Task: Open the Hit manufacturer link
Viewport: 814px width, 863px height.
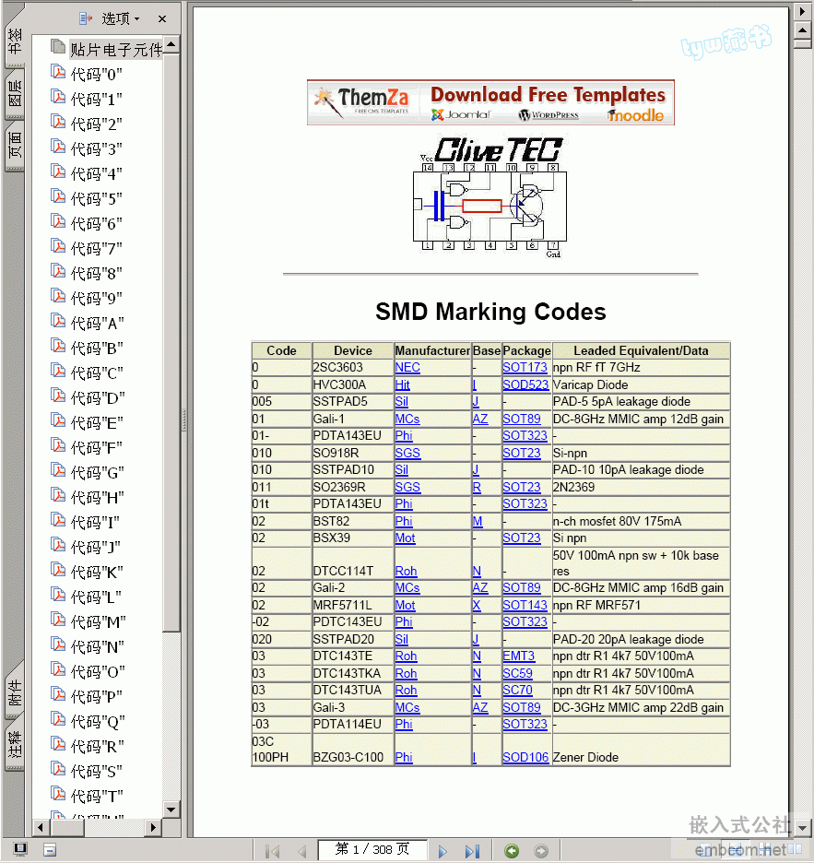Action: (402, 384)
